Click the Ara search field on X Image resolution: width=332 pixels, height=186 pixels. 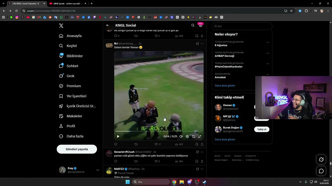tap(242, 26)
